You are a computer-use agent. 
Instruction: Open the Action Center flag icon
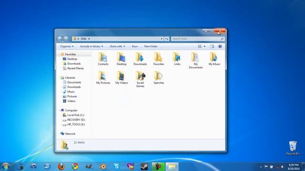(266, 167)
